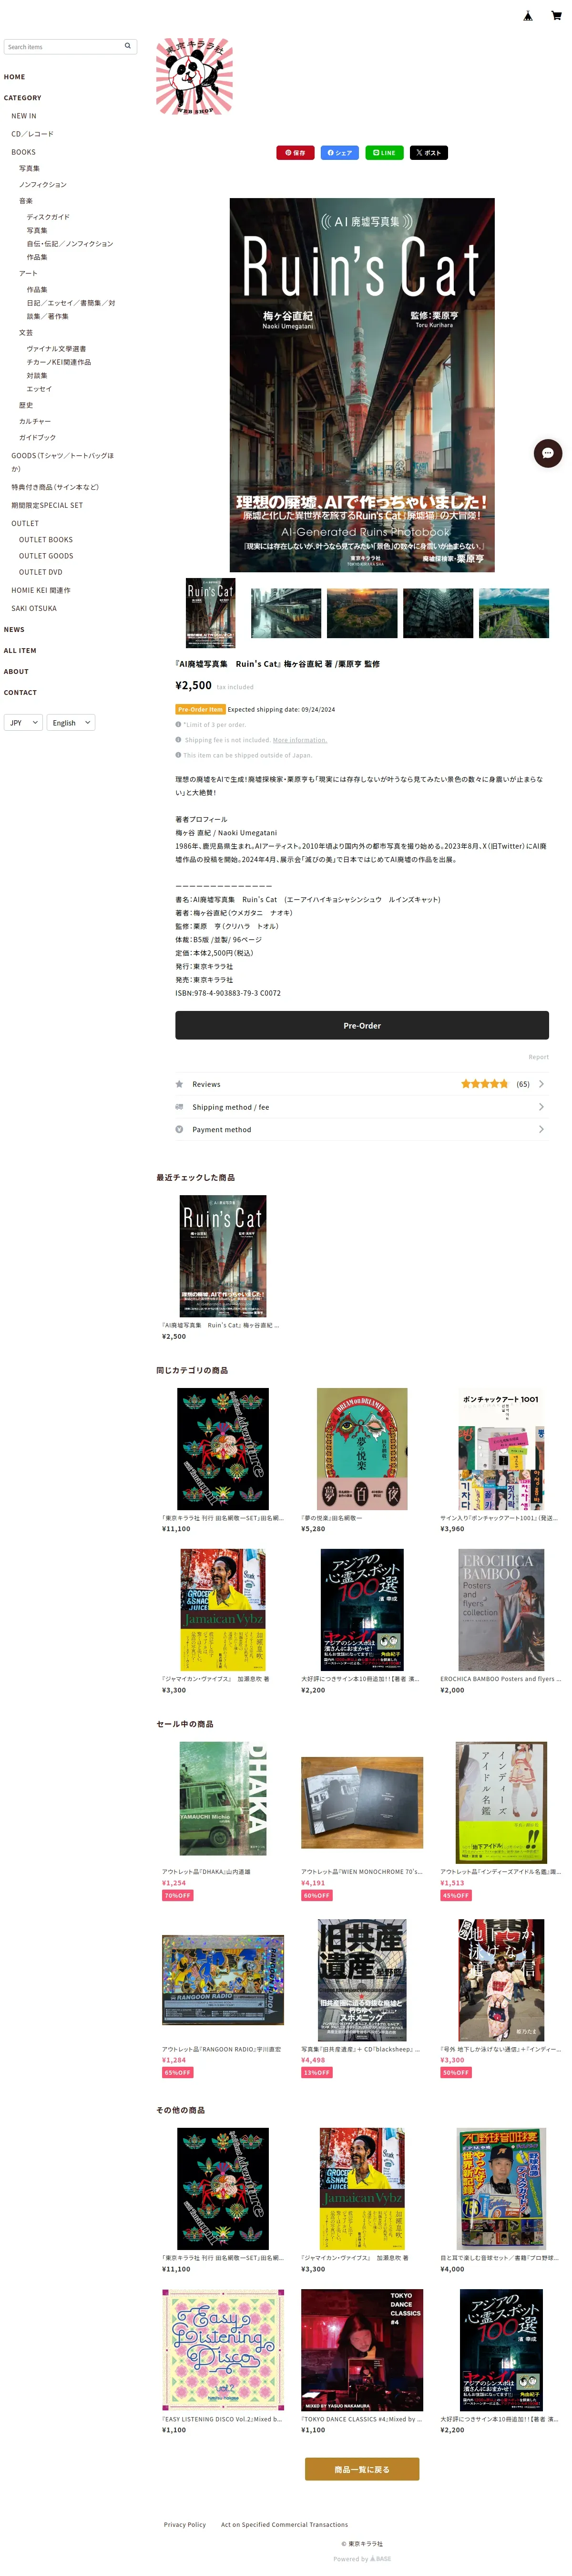The width and height of the screenshot is (572, 2576).
Task: Open the chat bubble widget
Action: (547, 453)
